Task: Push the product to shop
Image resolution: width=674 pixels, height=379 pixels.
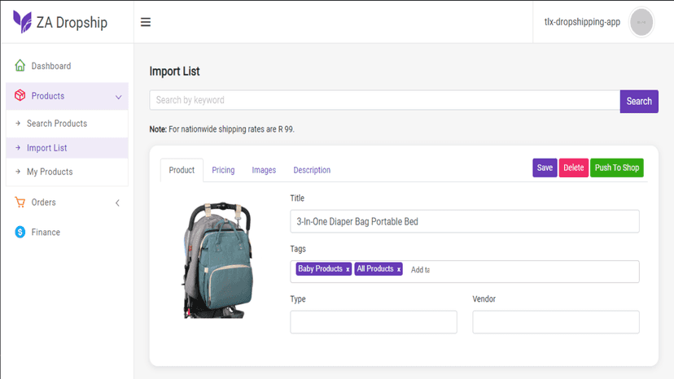Action: click(x=617, y=168)
